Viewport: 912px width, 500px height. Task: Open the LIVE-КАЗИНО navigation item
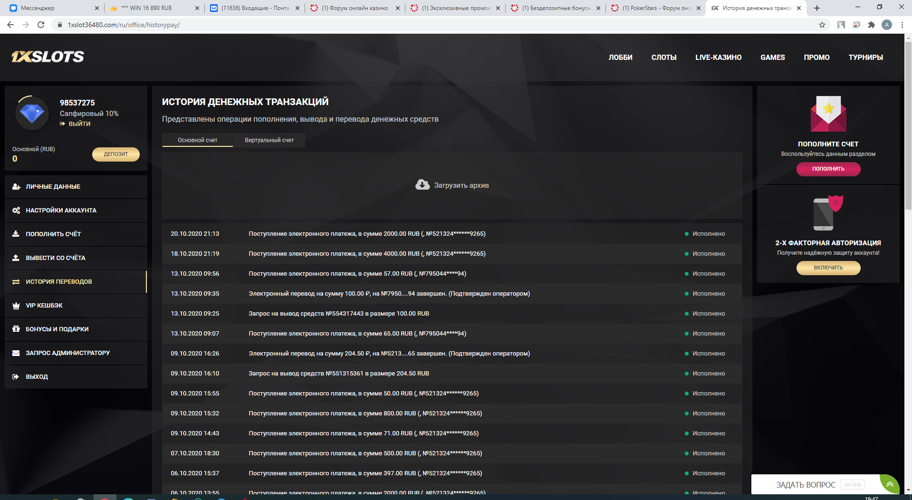(x=719, y=58)
